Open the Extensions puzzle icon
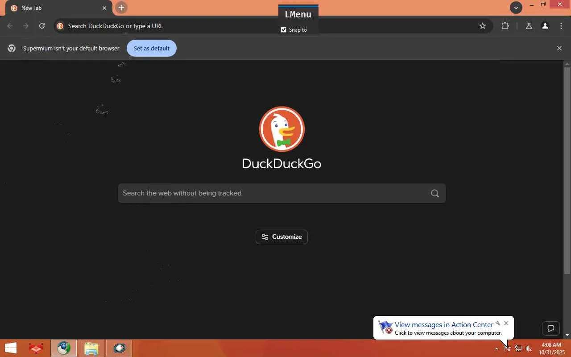Screen dimensions: 571x357 tap(505, 26)
